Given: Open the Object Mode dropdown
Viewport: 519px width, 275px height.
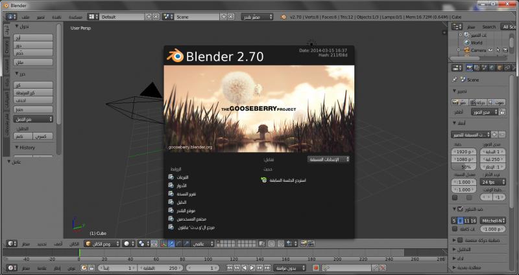Looking at the screenshot, I should pyautogui.click(x=102, y=243).
